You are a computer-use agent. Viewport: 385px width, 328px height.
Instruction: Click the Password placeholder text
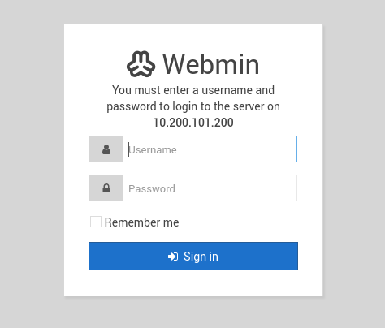point(152,188)
